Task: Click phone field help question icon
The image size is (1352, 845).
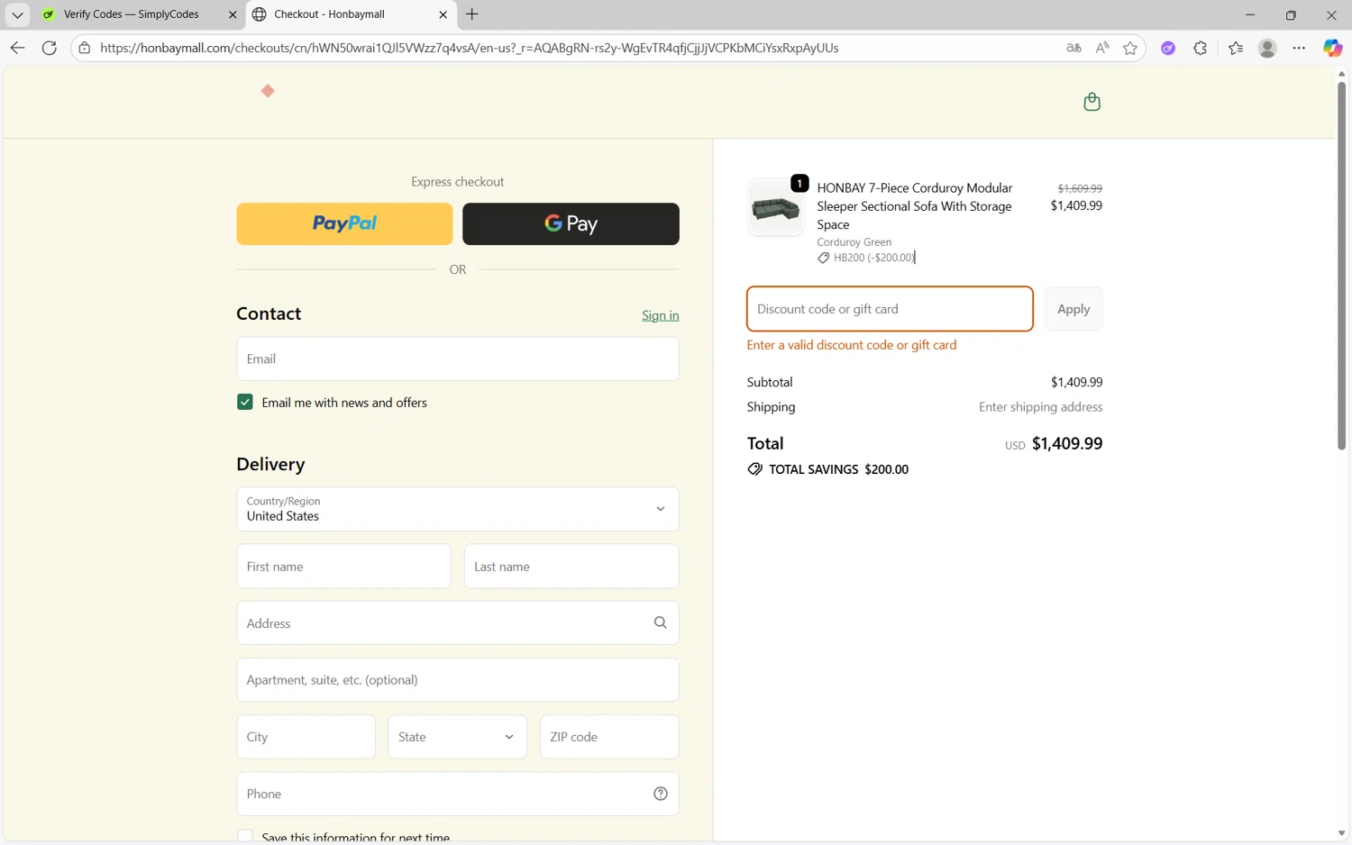Action: coord(661,794)
